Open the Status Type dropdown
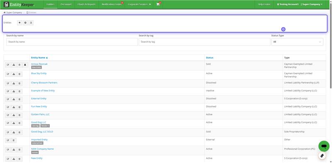Screen dimensions: 332x163 (x=297, y=42)
